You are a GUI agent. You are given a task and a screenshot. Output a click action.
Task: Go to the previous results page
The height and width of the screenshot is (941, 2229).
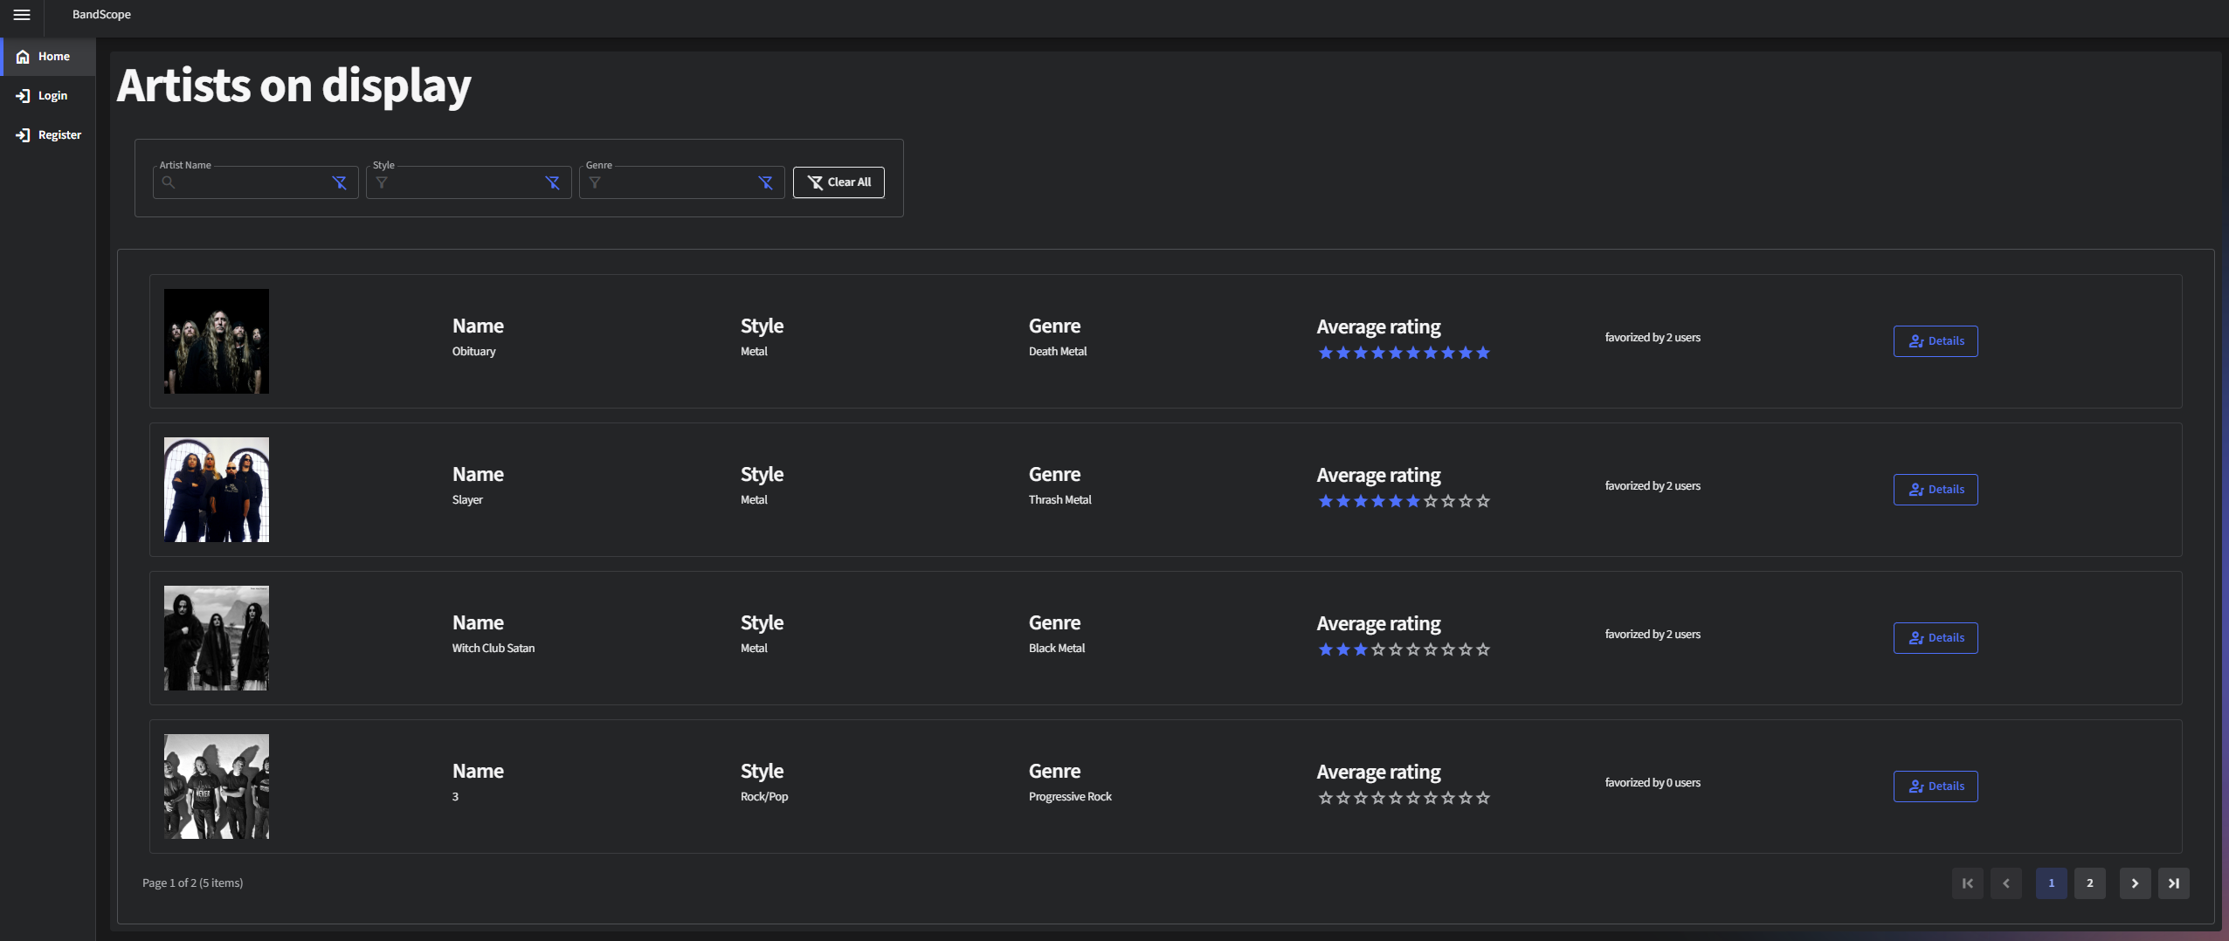(x=2008, y=883)
